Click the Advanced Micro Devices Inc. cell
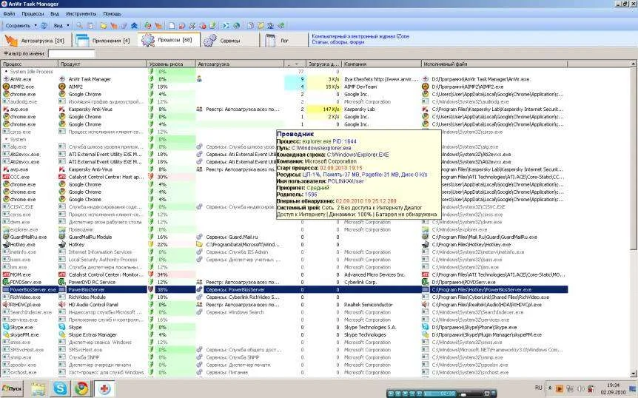This screenshot has width=638, height=398. click(375, 274)
